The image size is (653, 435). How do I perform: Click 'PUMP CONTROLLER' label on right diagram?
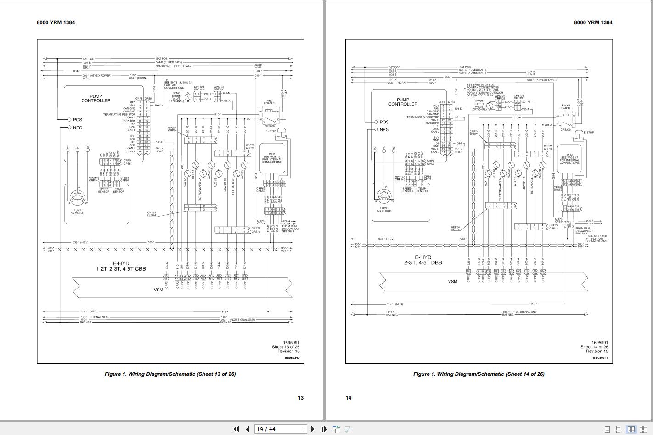403,102
